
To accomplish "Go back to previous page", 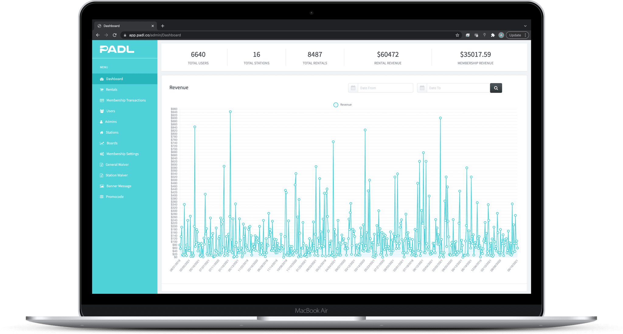I will [x=98, y=35].
